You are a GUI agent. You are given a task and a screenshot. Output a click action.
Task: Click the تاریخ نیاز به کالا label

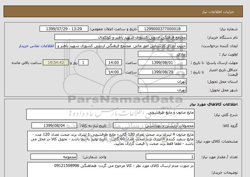click(93, 126)
